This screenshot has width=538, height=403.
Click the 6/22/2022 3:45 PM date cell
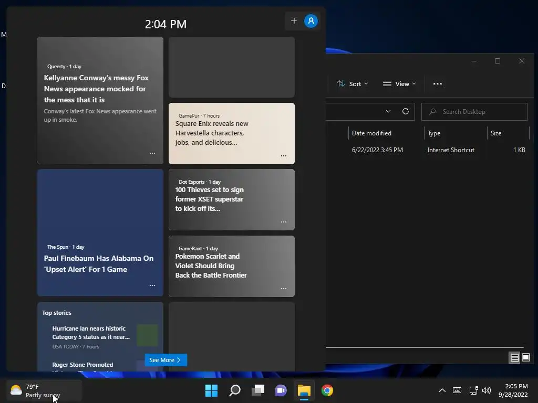377,150
